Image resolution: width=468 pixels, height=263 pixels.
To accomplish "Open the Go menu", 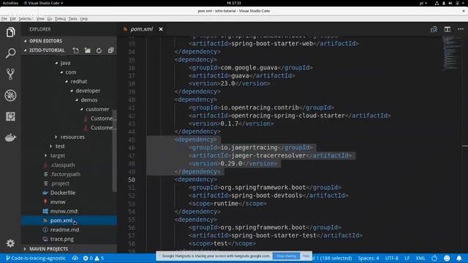I will click(50, 19).
